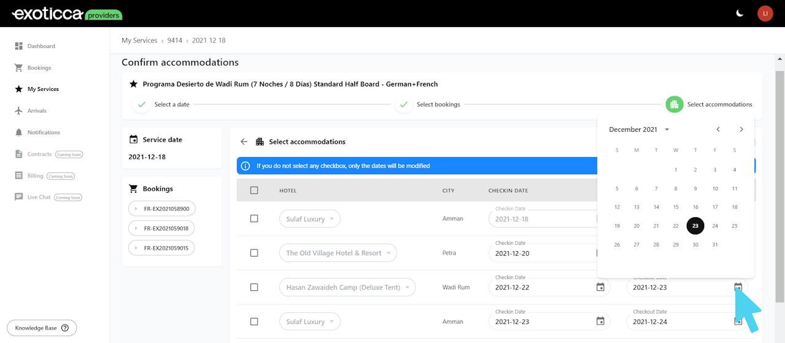785x343 pixels.
Task: Open the Notifications bell in sidebar
Action: (x=19, y=133)
